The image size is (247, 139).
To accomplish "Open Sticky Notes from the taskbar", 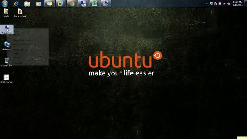I will click(x=50, y=3).
